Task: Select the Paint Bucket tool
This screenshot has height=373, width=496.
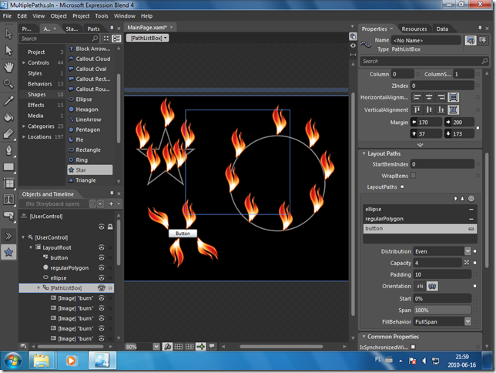Action: coord(8,117)
